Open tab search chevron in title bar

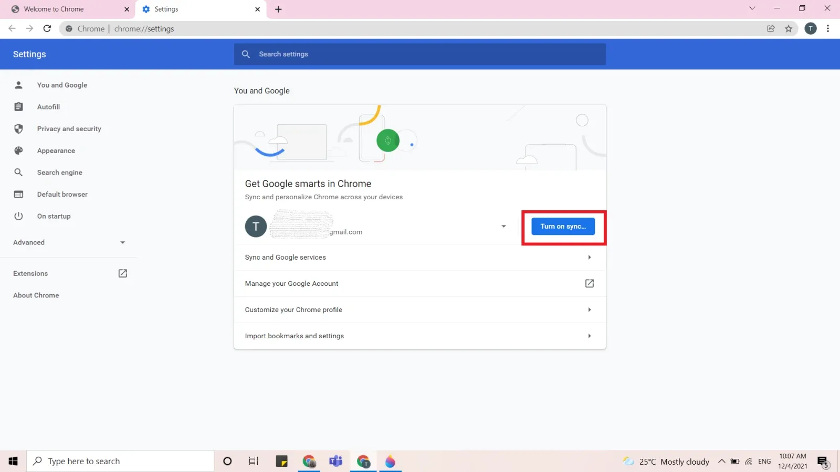752,8
